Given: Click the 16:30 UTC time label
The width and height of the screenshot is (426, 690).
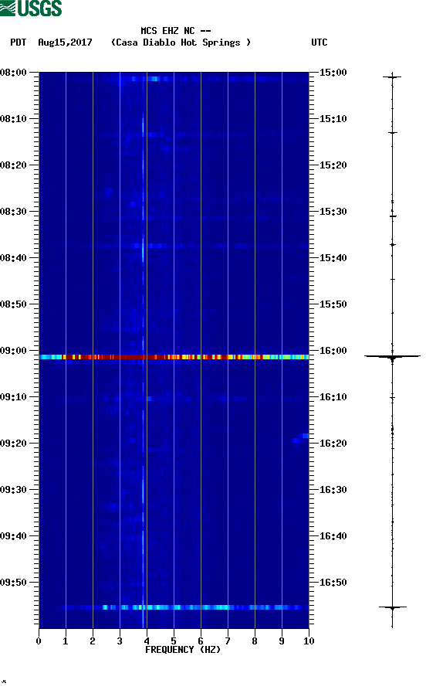Looking at the screenshot, I should click(x=333, y=490).
